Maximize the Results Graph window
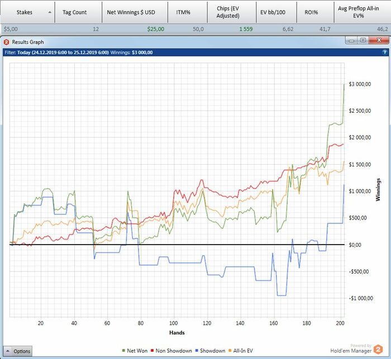Screen dimensions: 391x359 pyautogui.click(x=363, y=40)
